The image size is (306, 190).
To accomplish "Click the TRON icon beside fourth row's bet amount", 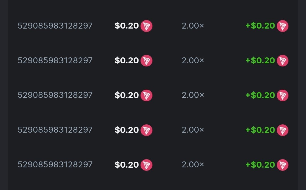I will pyautogui.click(x=146, y=130).
